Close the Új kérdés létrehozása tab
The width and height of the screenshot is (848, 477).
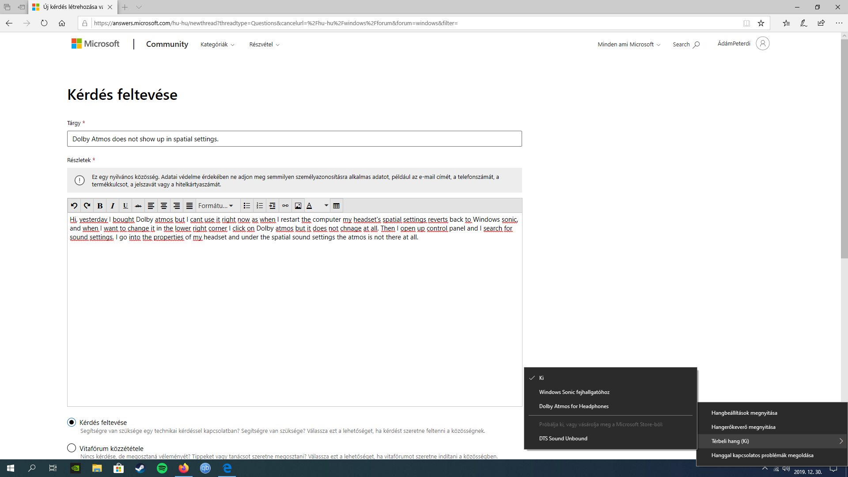coord(110,7)
